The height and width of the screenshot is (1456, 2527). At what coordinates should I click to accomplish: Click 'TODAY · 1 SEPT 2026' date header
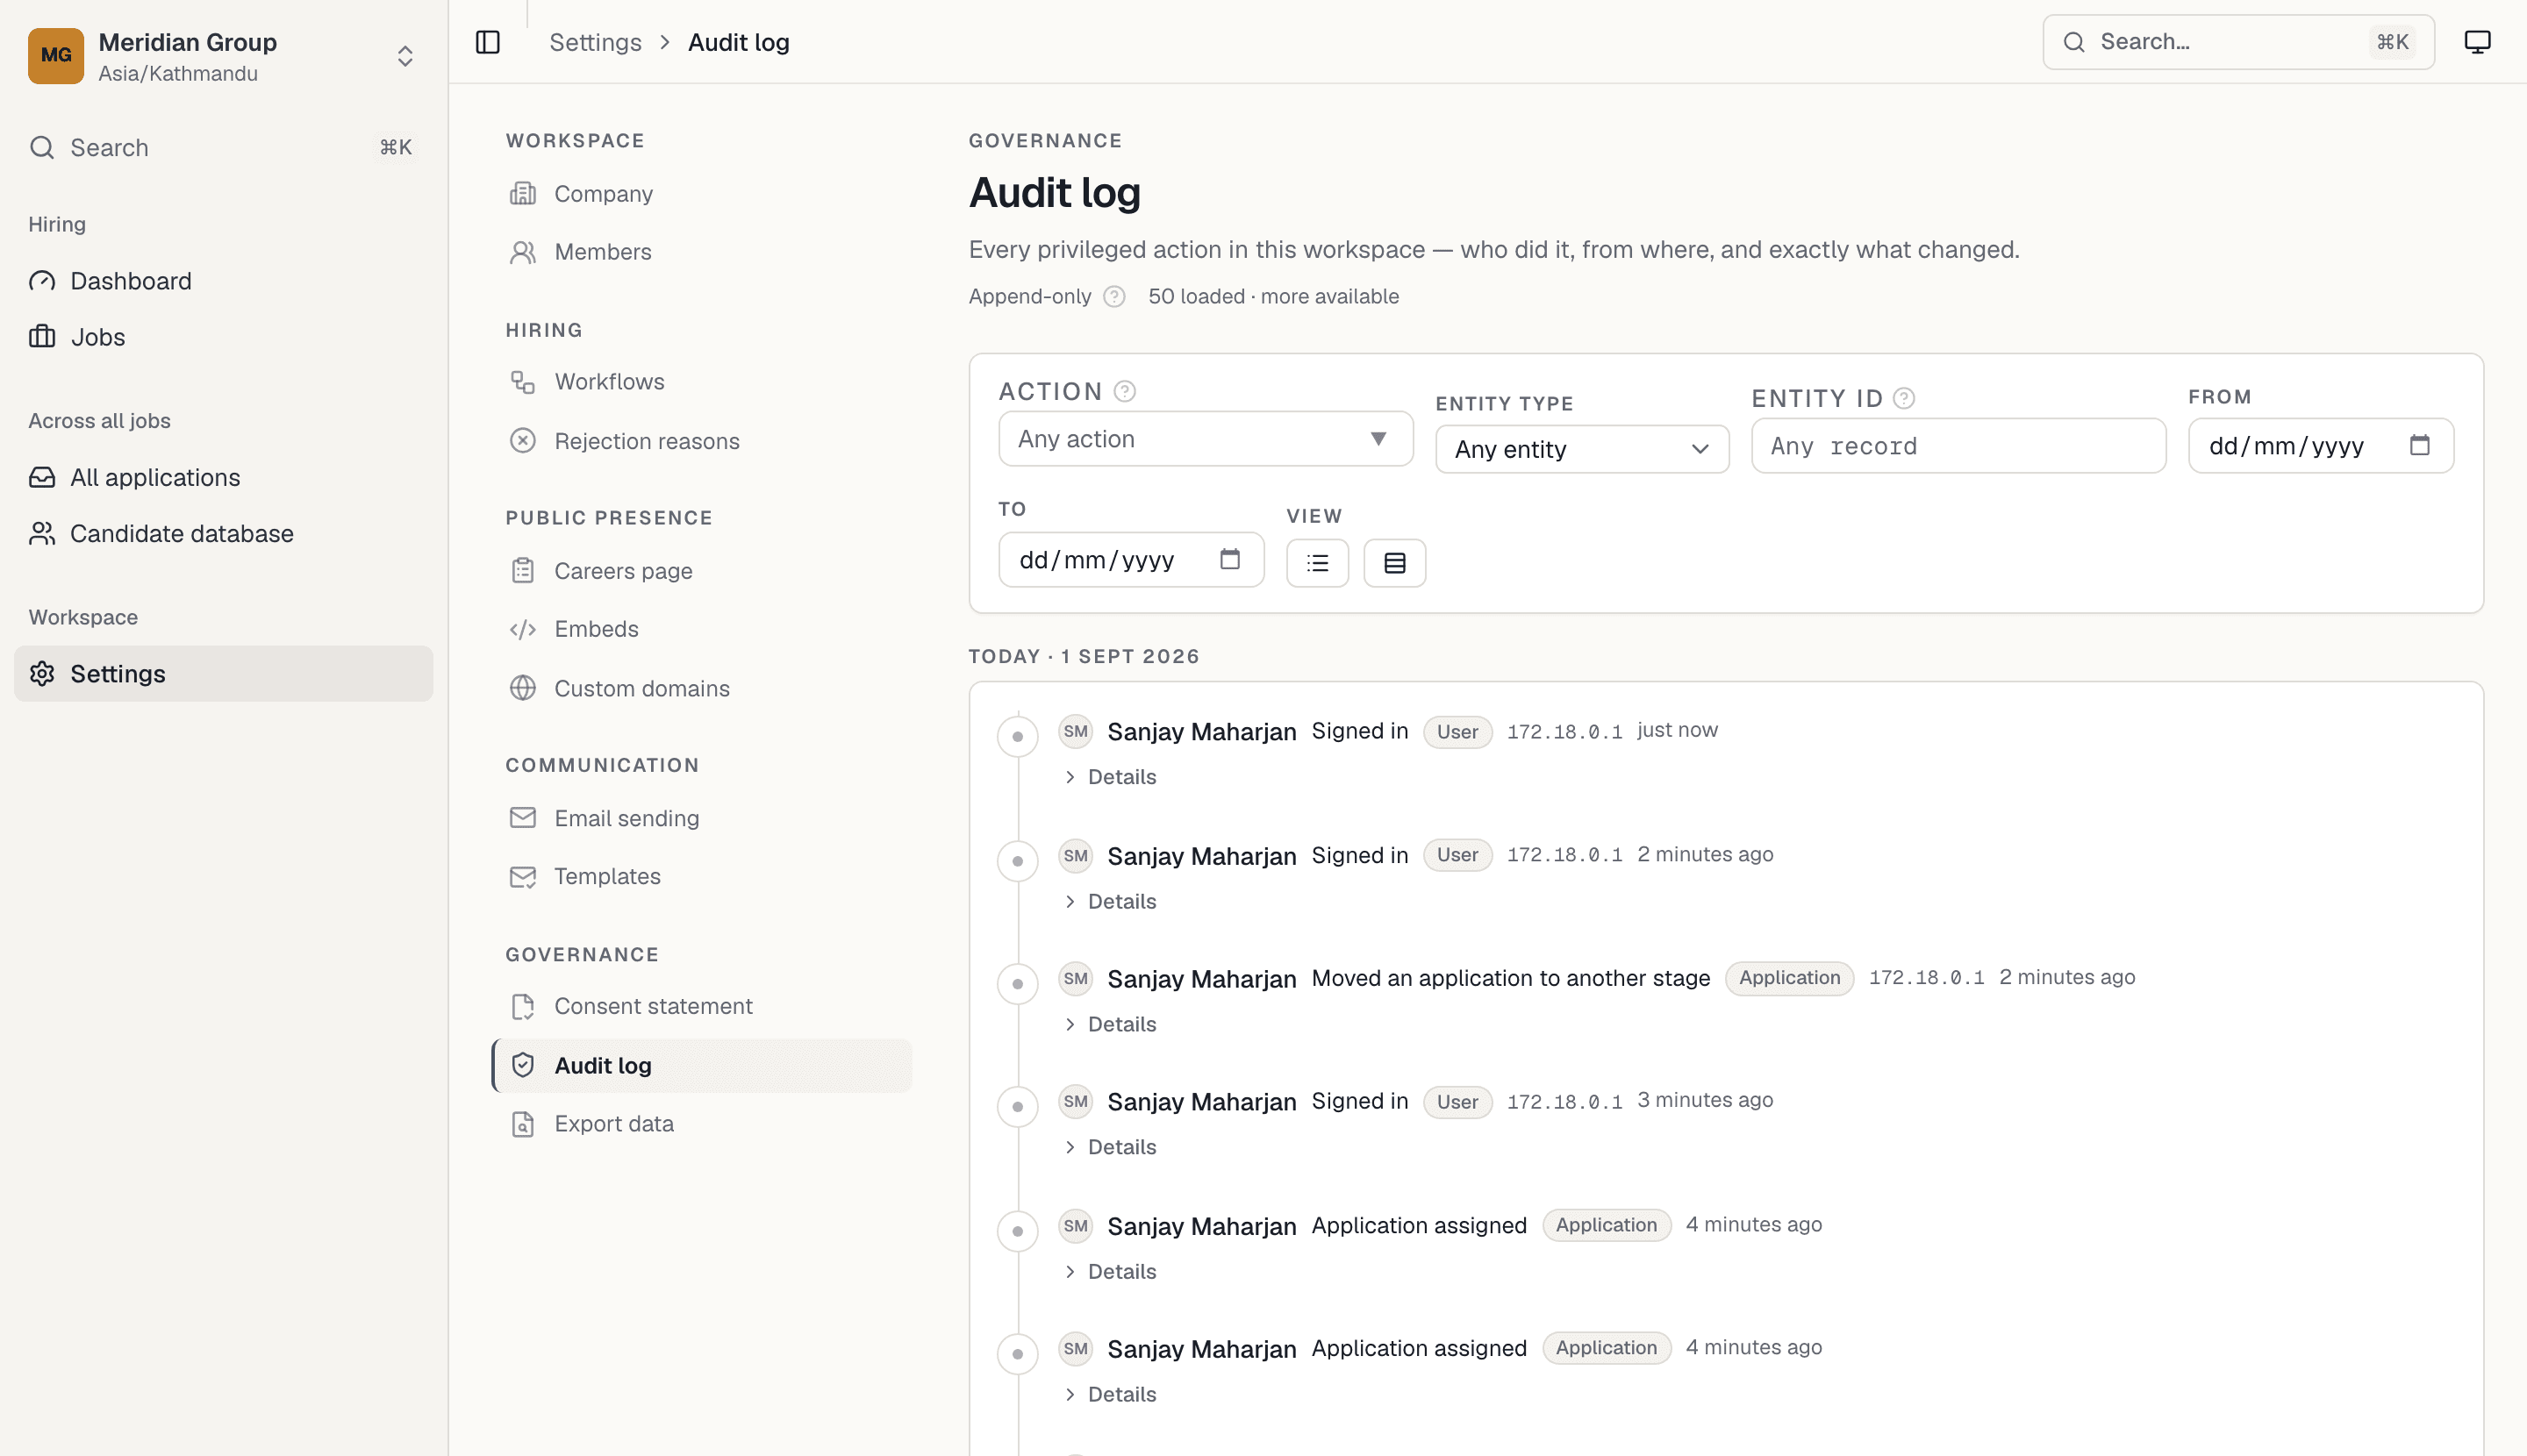point(1084,657)
